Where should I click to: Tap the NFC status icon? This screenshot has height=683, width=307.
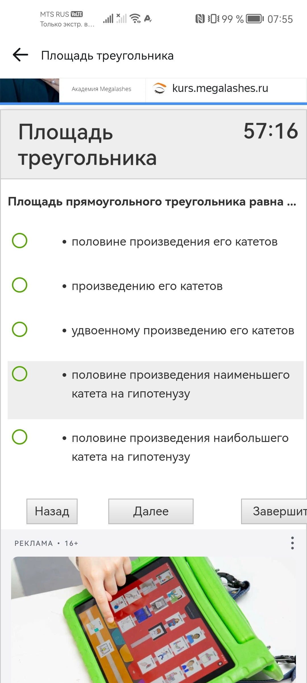(200, 19)
